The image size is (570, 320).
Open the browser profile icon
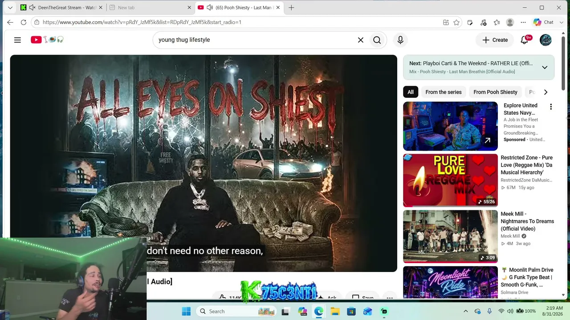tap(510, 22)
